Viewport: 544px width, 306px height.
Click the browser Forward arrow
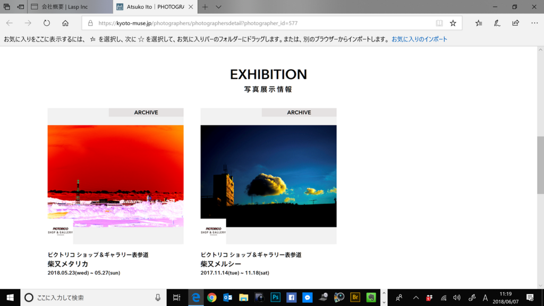click(x=28, y=23)
